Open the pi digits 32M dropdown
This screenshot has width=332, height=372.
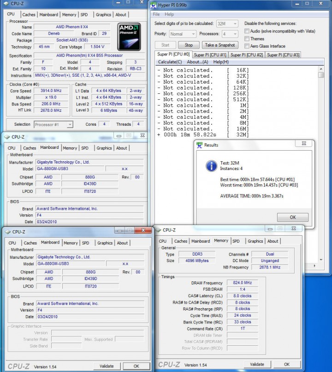[x=227, y=24]
